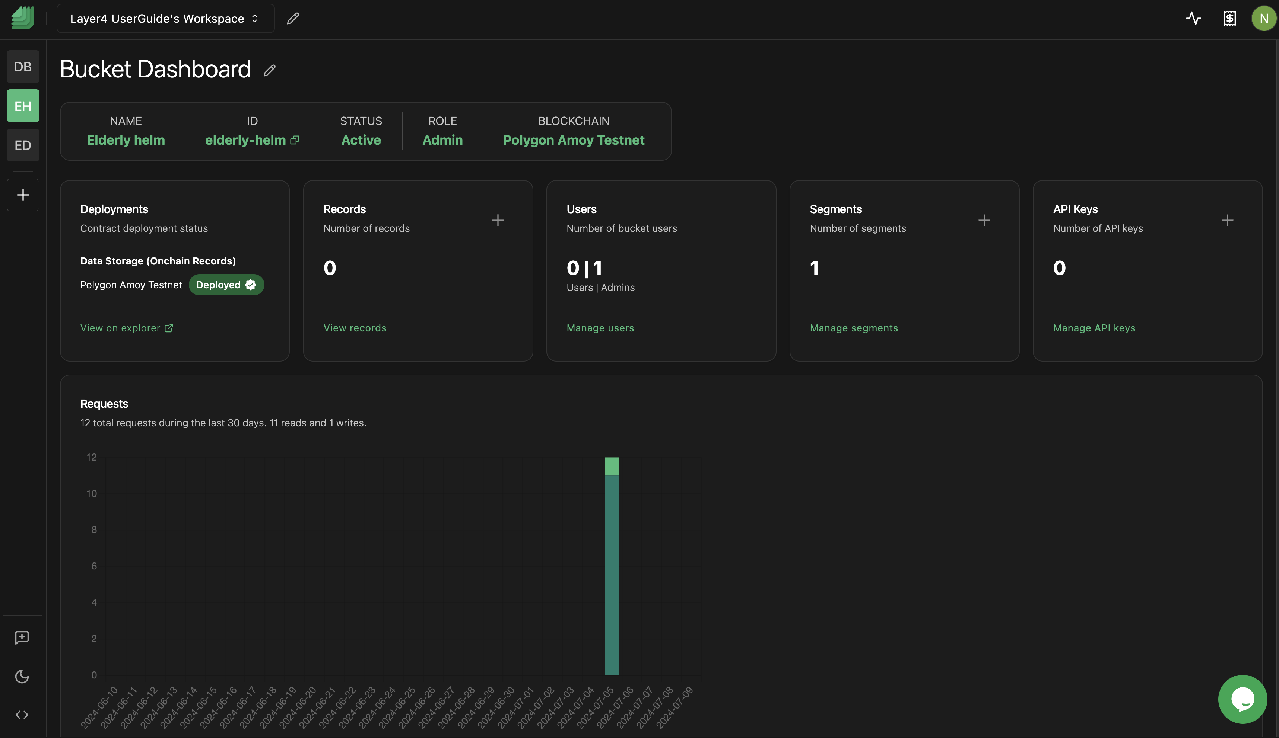Image resolution: width=1279 pixels, height=738 pixels.
Task: Open View on explorer link
Action: point(126,328)
